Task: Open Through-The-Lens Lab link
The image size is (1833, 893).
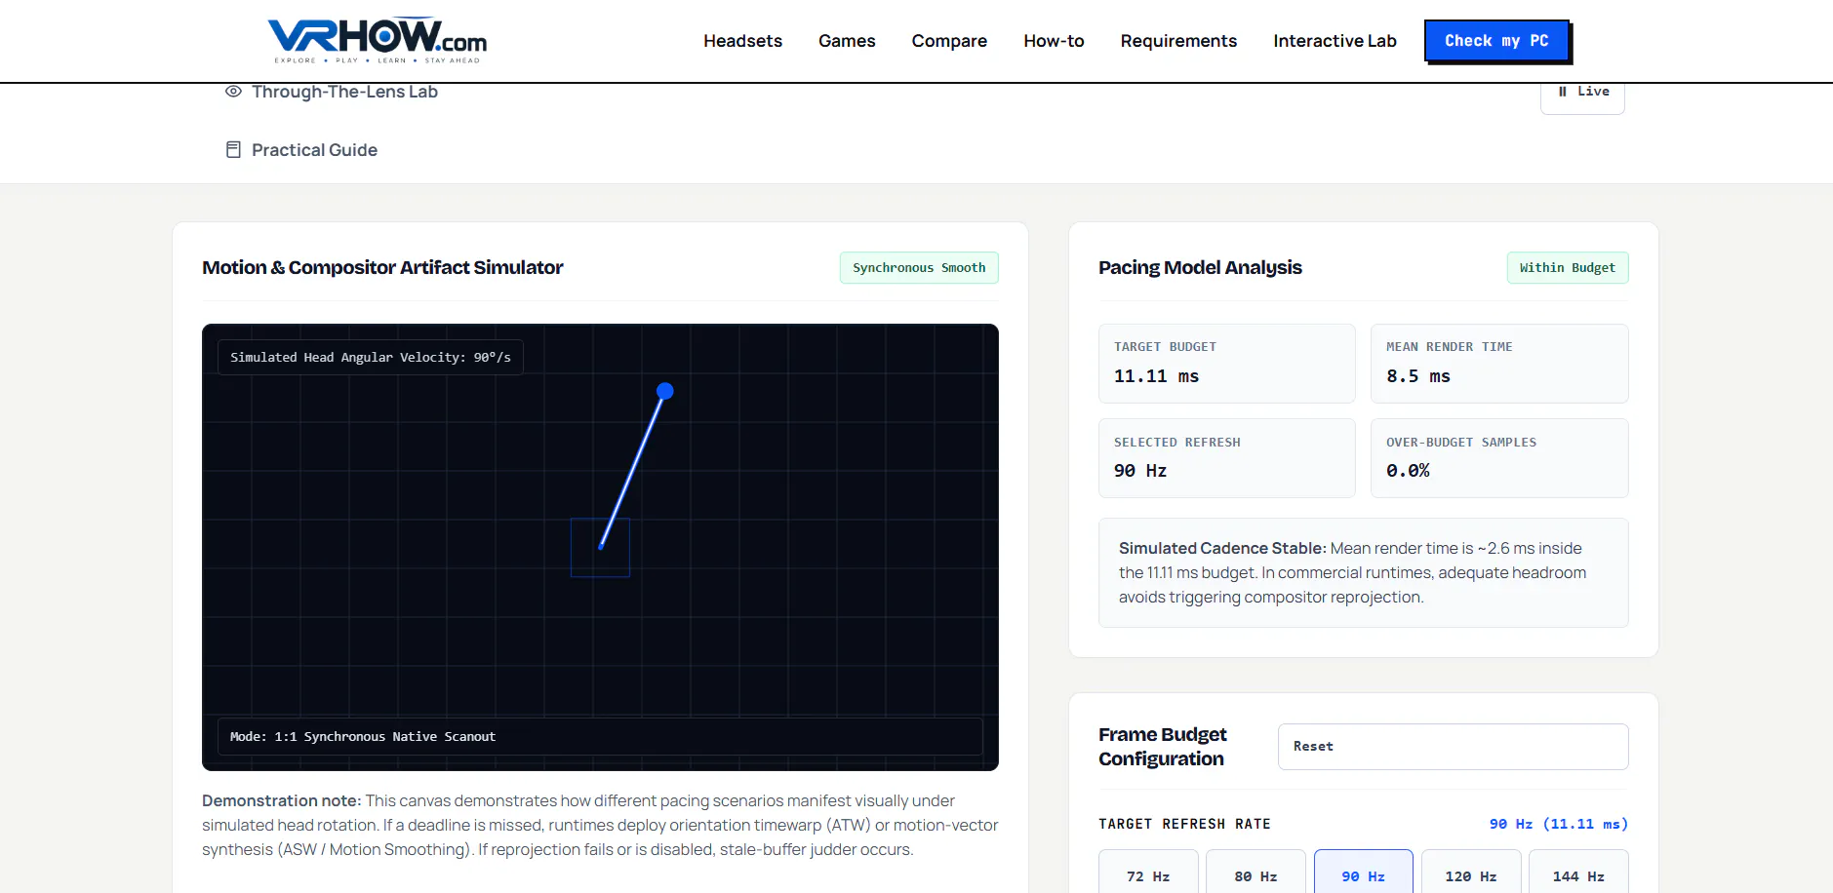Action: pos(344,92)
